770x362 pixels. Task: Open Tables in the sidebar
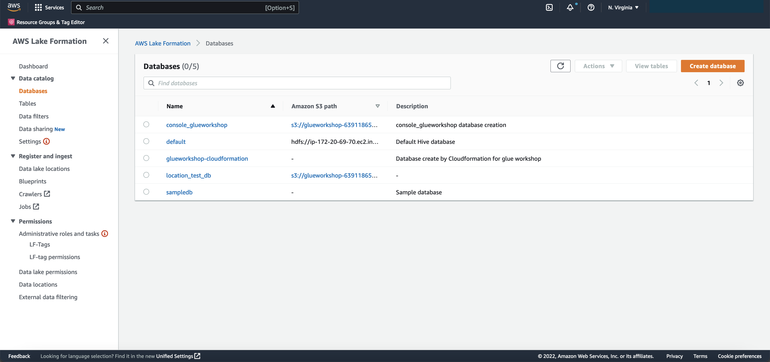[x=27, y=103]
